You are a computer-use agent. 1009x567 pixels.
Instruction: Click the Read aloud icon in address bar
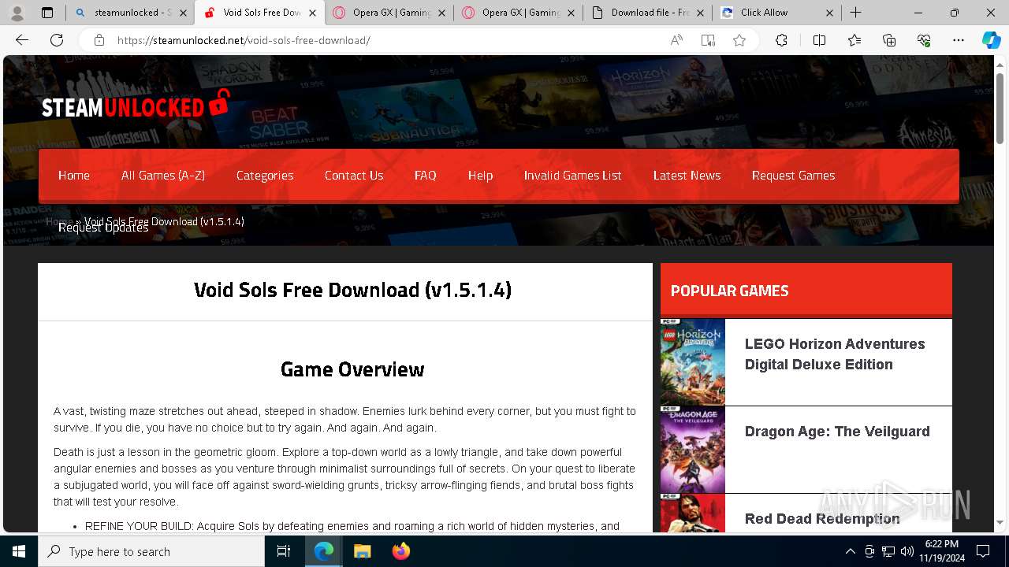pos(676,40)
